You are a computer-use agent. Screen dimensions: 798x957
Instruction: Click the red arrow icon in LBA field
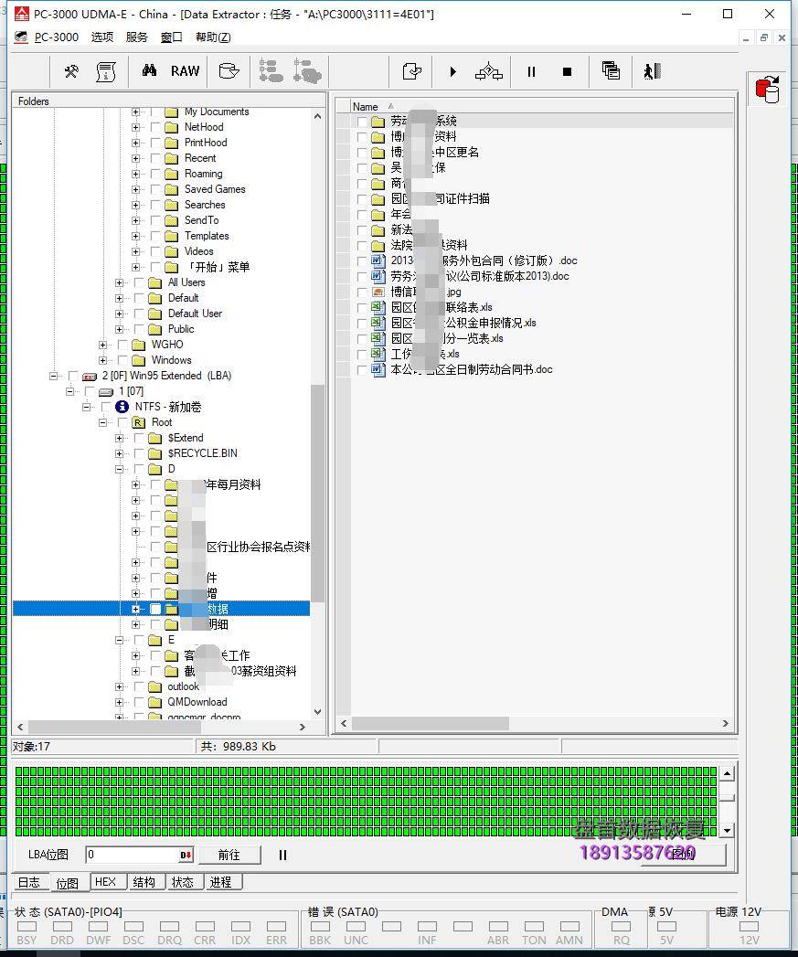click(186, 855)
